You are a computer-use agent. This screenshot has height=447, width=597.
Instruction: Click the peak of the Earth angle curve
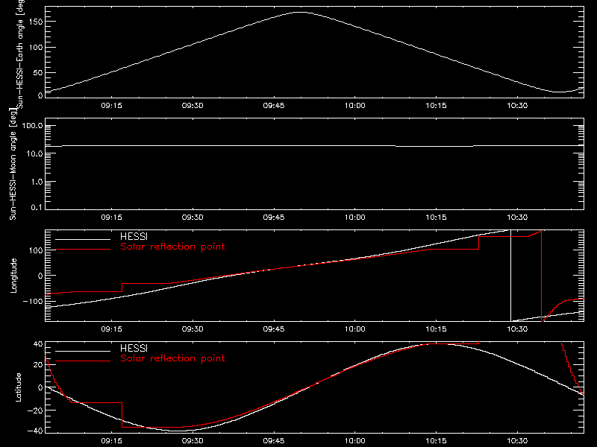pyautogui.click(x=301, y=13)
